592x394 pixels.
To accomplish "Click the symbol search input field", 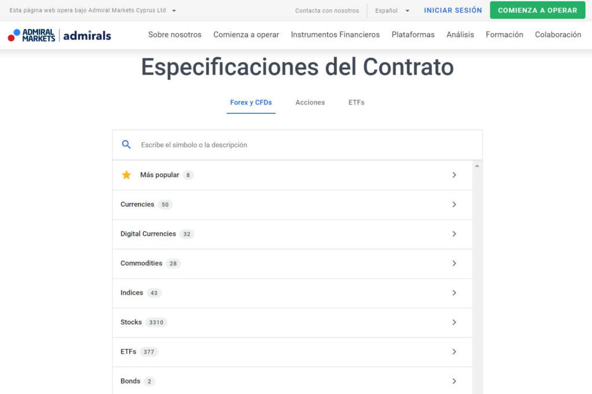I will (x=297, y=145).
